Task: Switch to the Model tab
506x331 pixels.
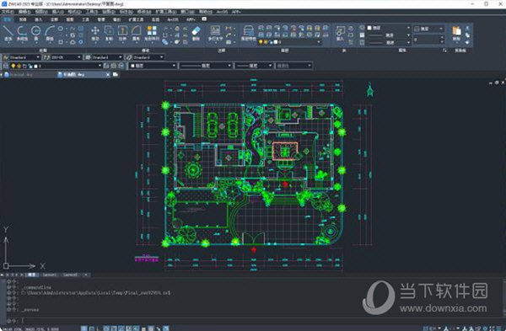Action: point(32,275)
